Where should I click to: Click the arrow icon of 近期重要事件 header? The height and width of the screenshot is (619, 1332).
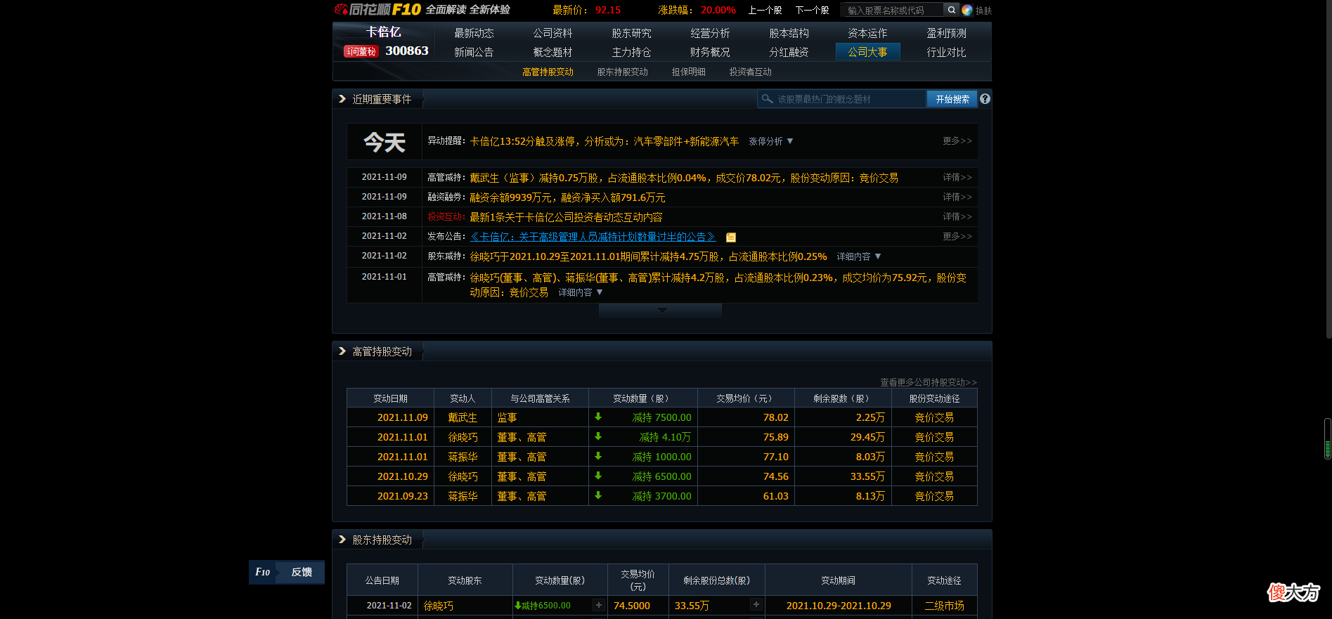342,99
